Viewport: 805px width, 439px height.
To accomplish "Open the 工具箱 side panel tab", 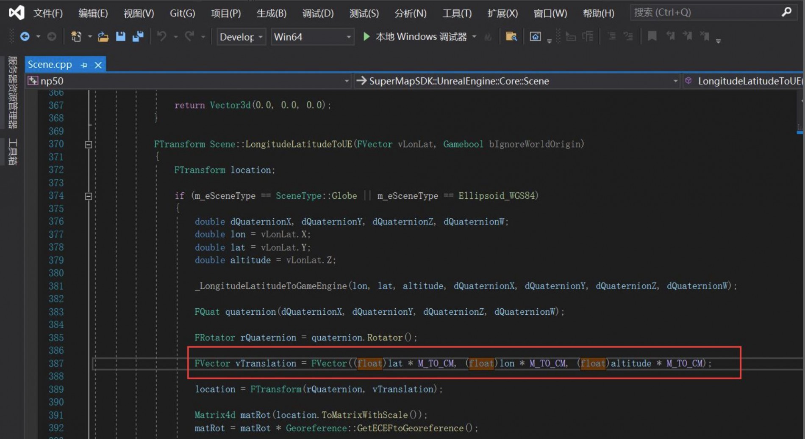I will pyautogui.click(x=13, y=151).
